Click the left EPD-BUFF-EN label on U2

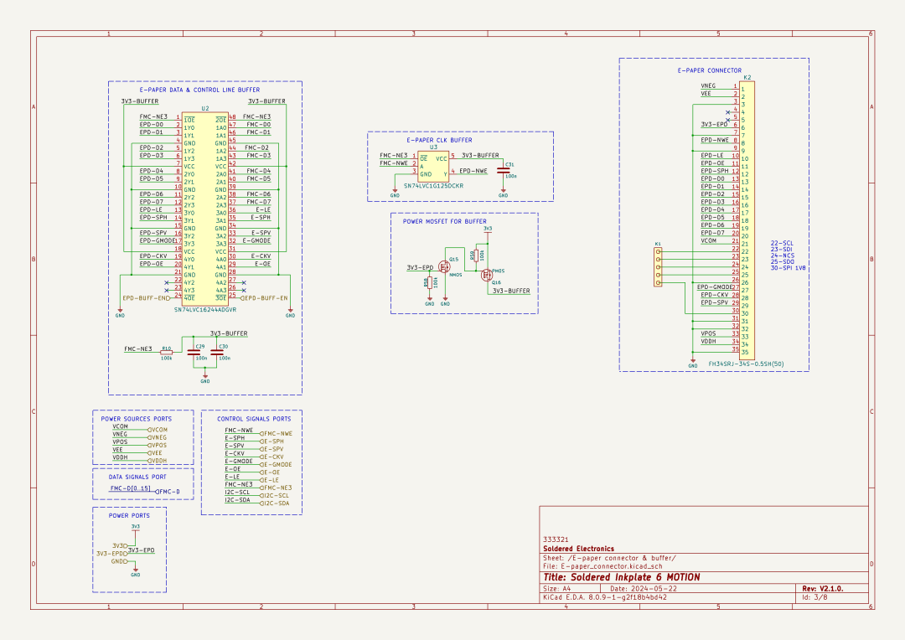[x=147, y=298]
